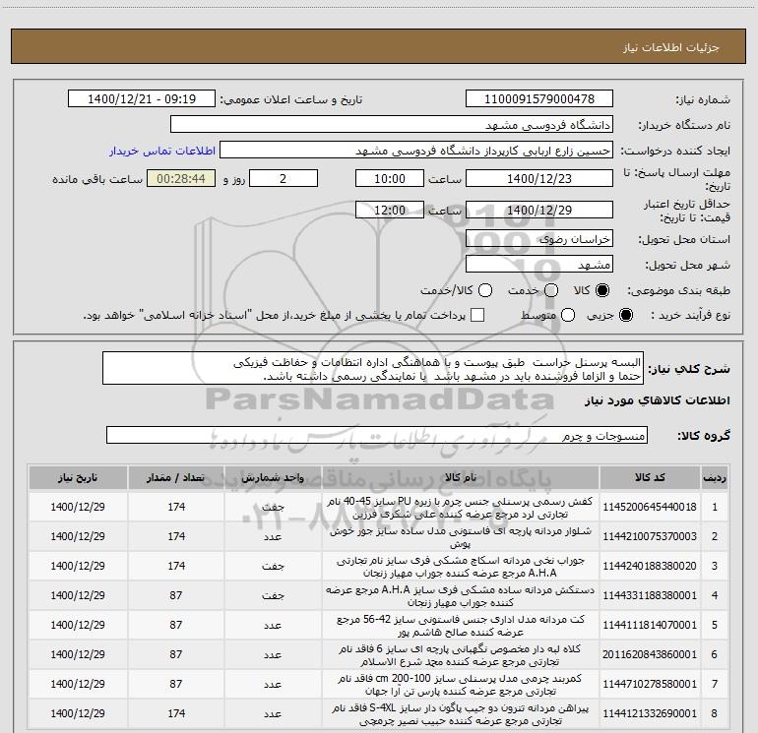
Task: Click the ردیف column header
Action: (x=715, y=478)
